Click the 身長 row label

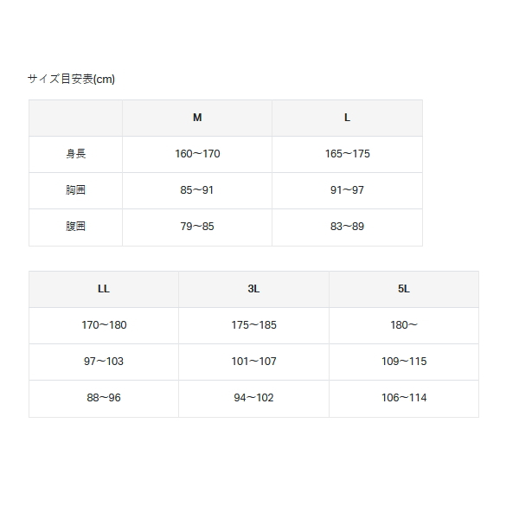coord(76,154)
